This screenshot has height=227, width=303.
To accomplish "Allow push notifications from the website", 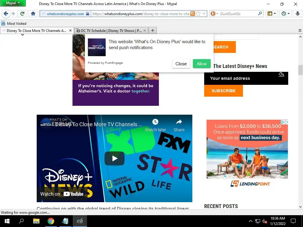I will point(202,64).
